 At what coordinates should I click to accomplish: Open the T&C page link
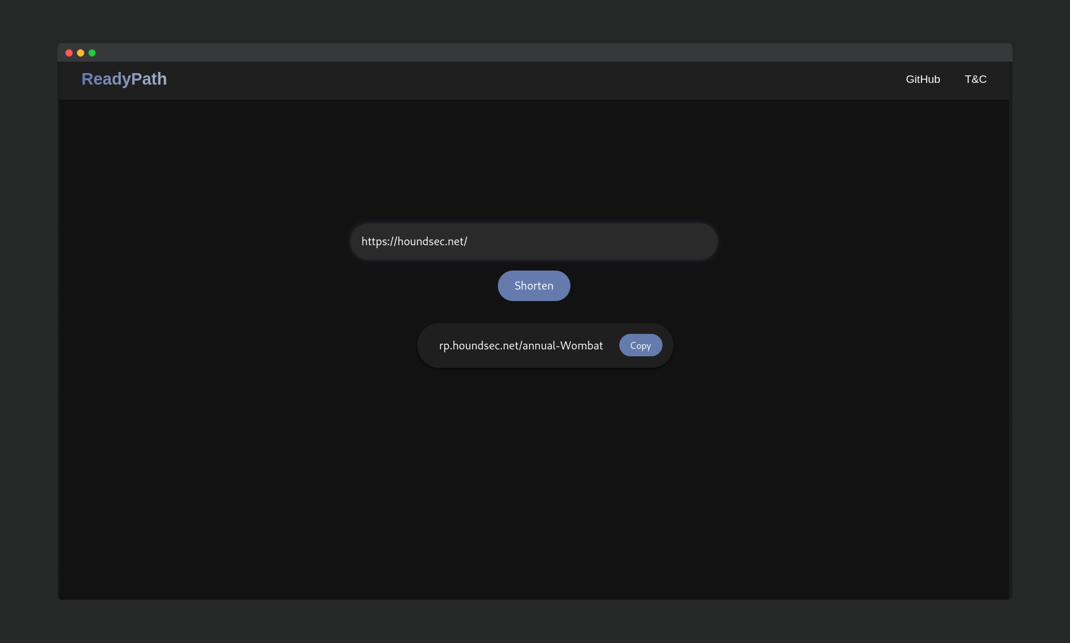976,79
